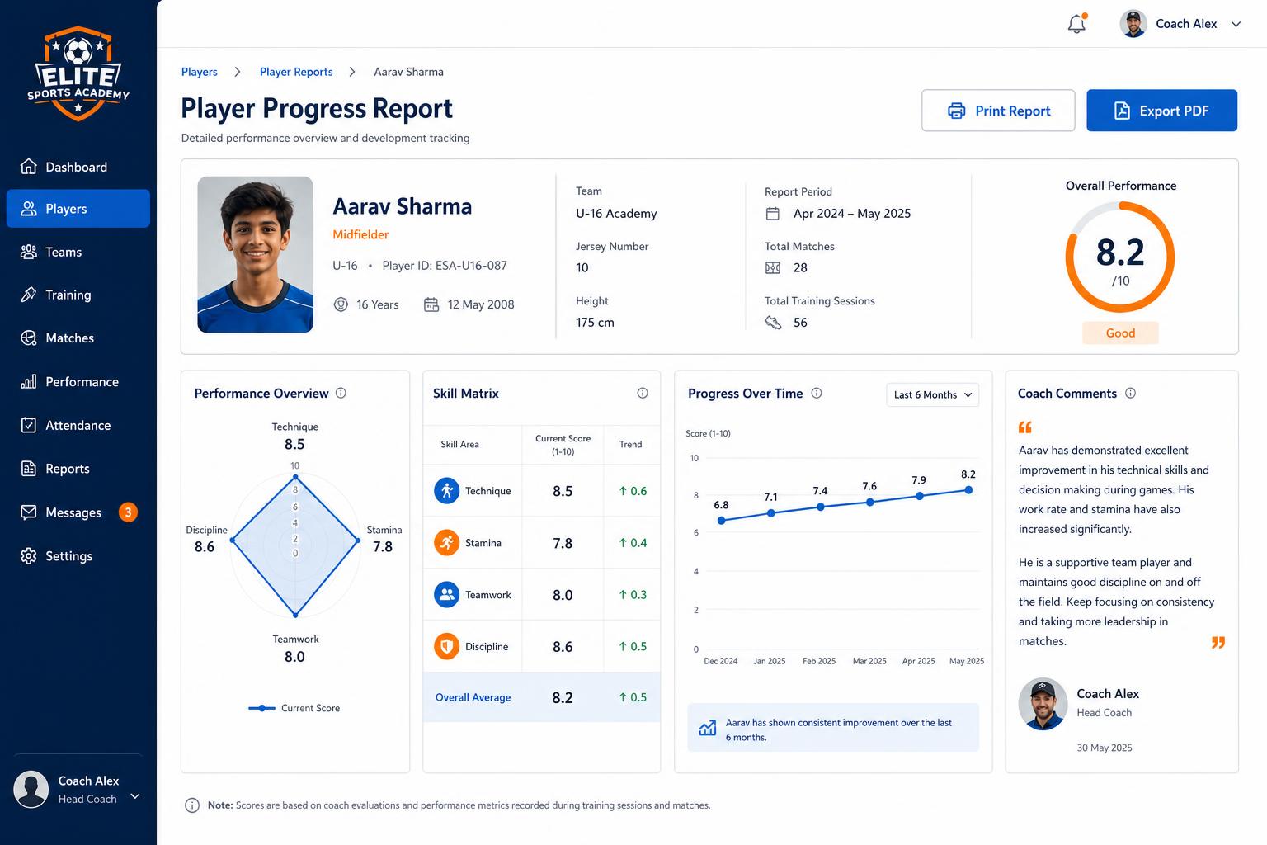Click the 30 May 2025 comment date

1105,748
